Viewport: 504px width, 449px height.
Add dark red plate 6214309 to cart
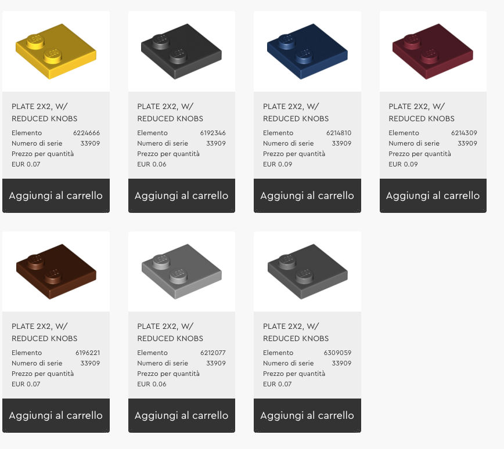pyautogui.click(x=433, y=195)
